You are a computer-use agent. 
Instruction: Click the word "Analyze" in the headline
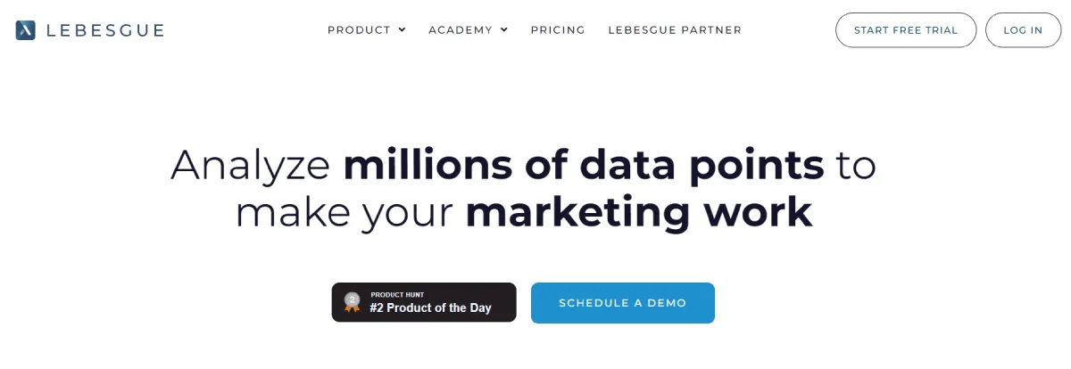click(251, 166)
